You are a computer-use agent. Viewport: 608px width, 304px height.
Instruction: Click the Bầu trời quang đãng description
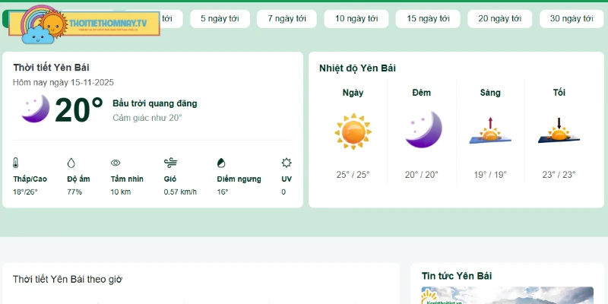click(155, 103)
